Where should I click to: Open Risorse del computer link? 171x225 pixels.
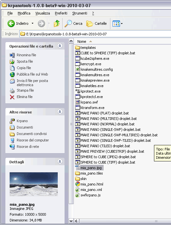click(x=33, y=140)
